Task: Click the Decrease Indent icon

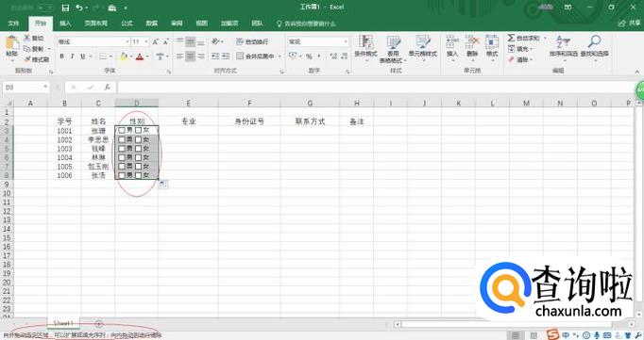Action: coord(215,57)
